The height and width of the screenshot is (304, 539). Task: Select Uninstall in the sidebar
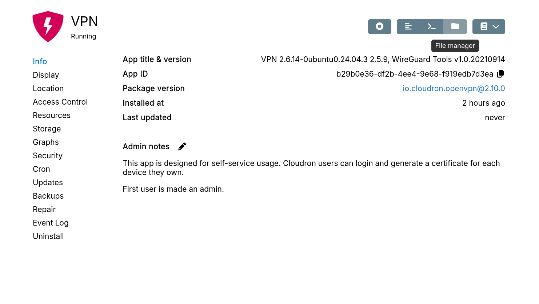point(48,236)
